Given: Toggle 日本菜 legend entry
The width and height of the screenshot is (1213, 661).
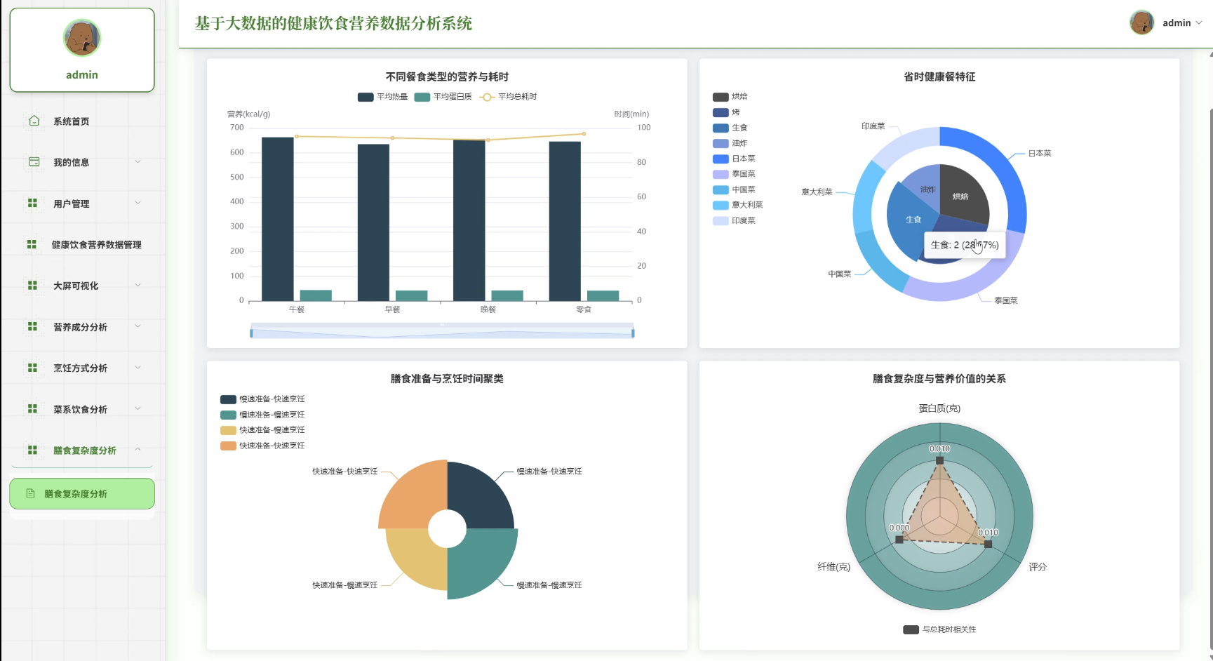Looking at the screenshot, I should pos(735,159).
